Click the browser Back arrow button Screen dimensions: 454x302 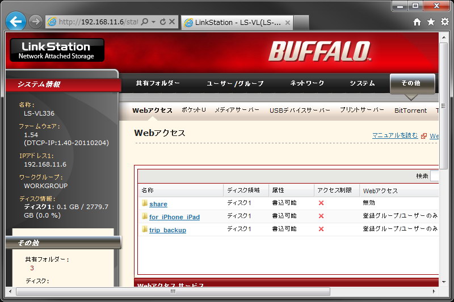point(16,21)
